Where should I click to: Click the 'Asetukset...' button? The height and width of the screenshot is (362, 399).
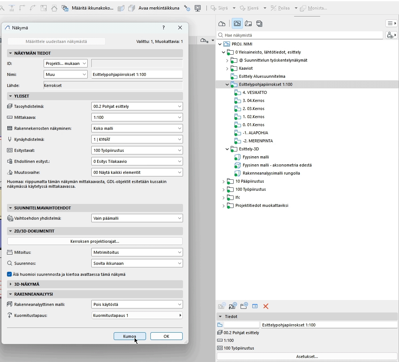(307, 356)
